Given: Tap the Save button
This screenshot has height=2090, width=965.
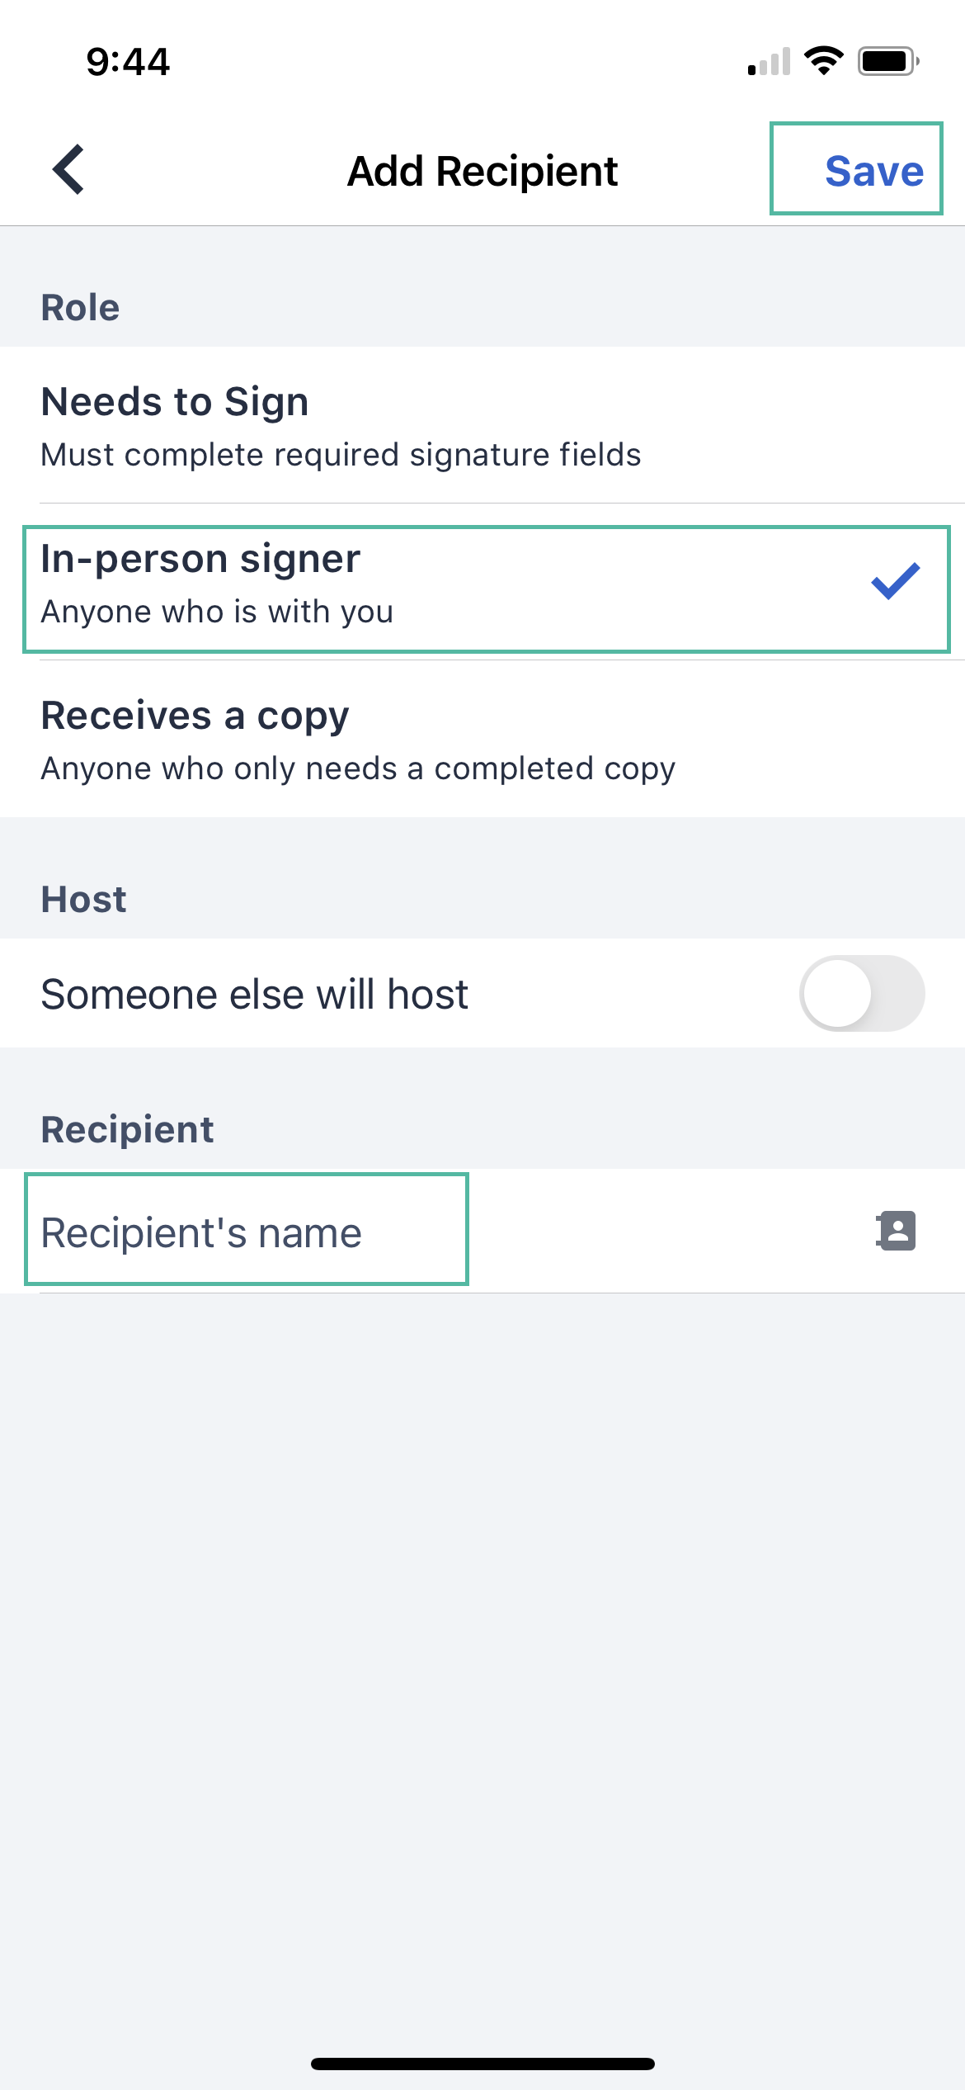Looking at the screenshot, I should (x=873, y=170).
